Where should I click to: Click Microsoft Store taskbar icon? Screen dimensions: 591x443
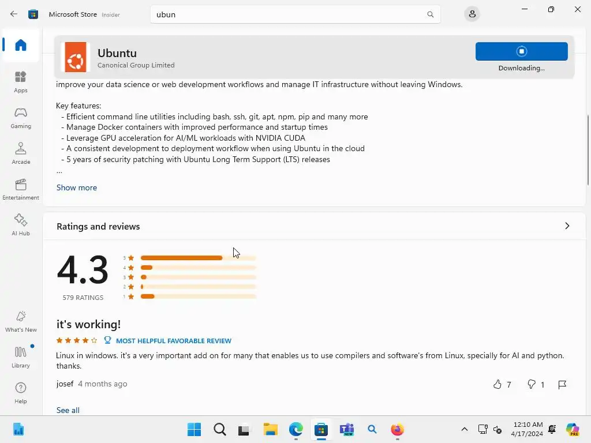pyautogui.click(x=321, y=429)
